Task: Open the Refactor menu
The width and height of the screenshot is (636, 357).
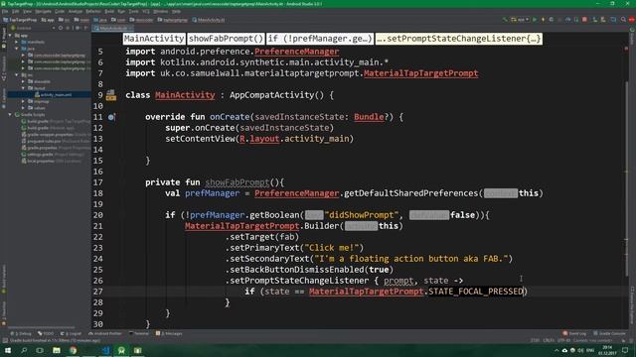Action: click(93, 11)
